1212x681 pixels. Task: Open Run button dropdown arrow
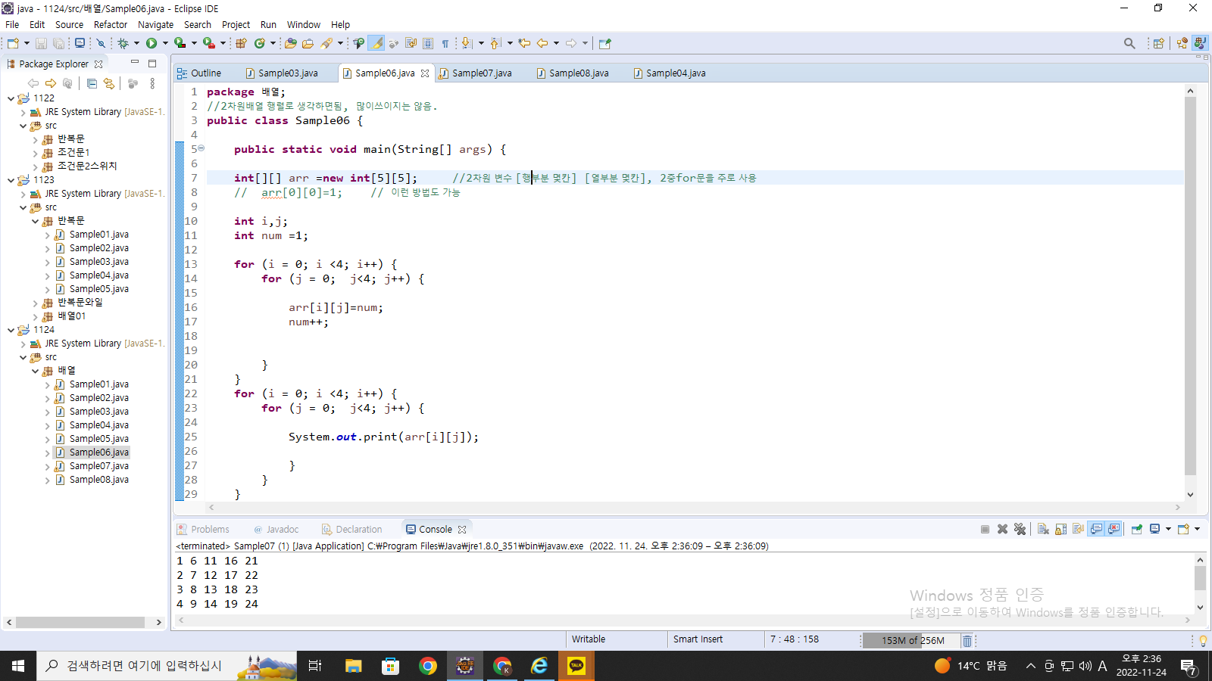(x=165, y=43)
